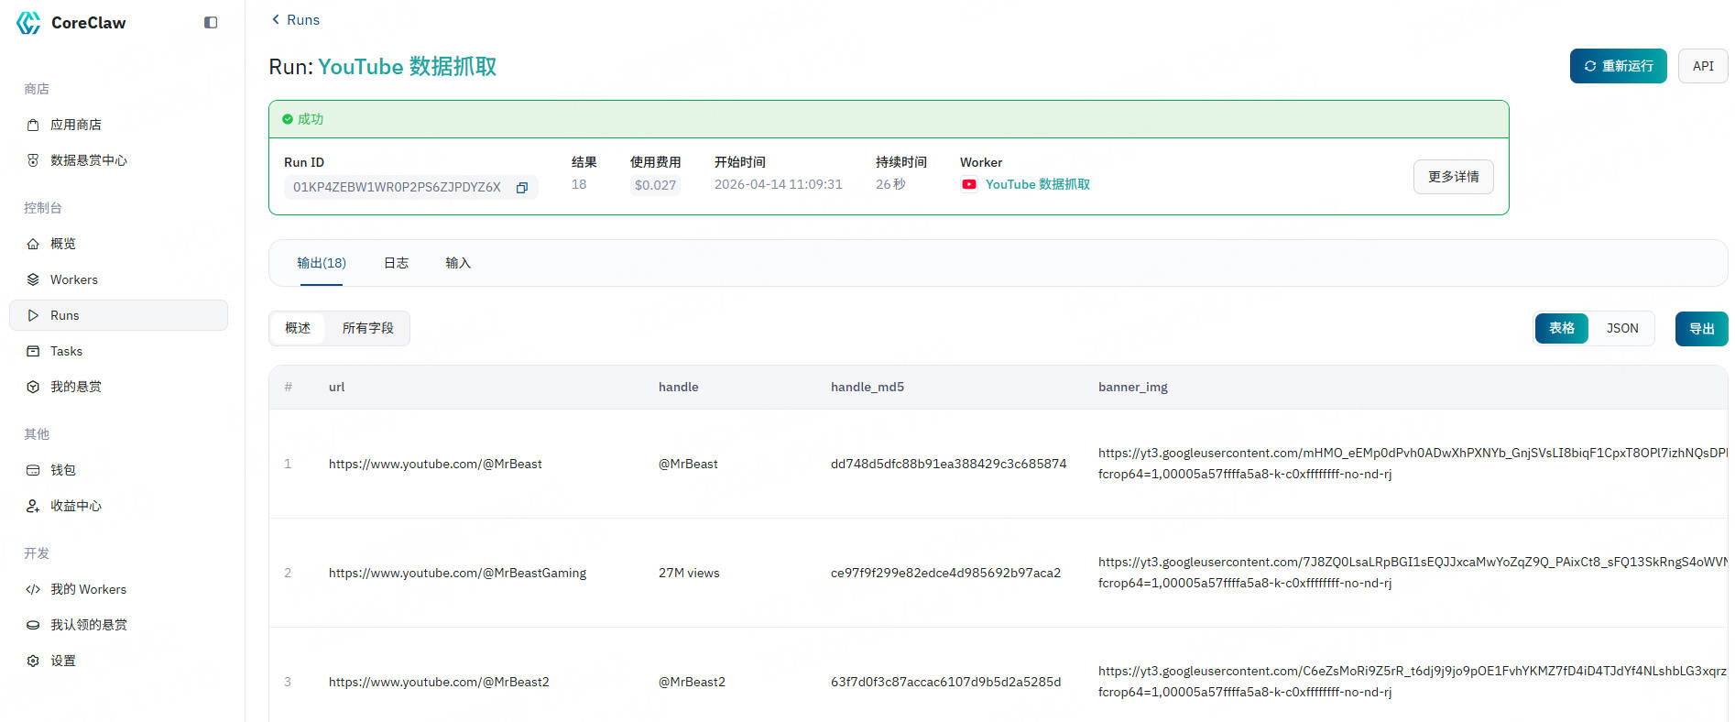Click the CoreClaw logo icon
The width and height of the screenshot is (1735, 722).
coord(29,23)
